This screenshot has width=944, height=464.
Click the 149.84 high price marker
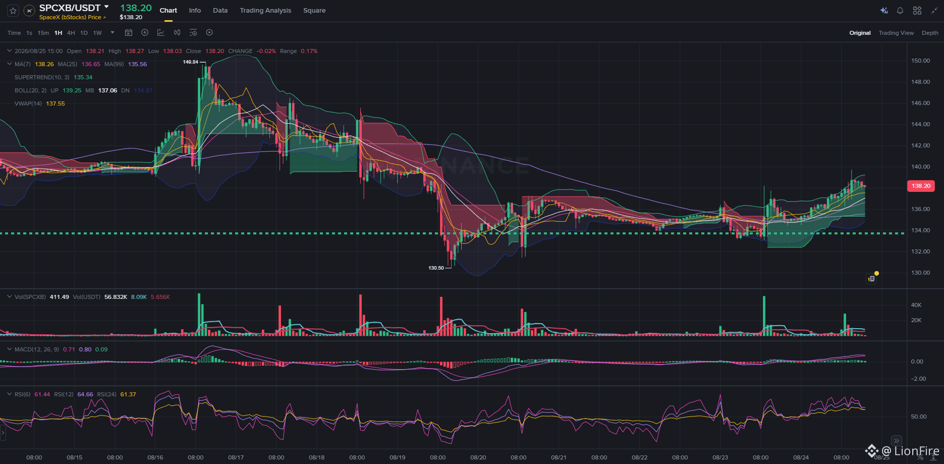point(190,62)
